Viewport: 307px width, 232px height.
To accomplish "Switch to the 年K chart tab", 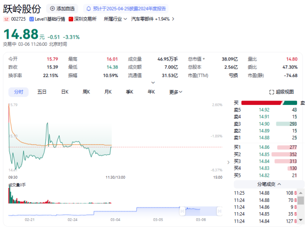I will 151,92.
